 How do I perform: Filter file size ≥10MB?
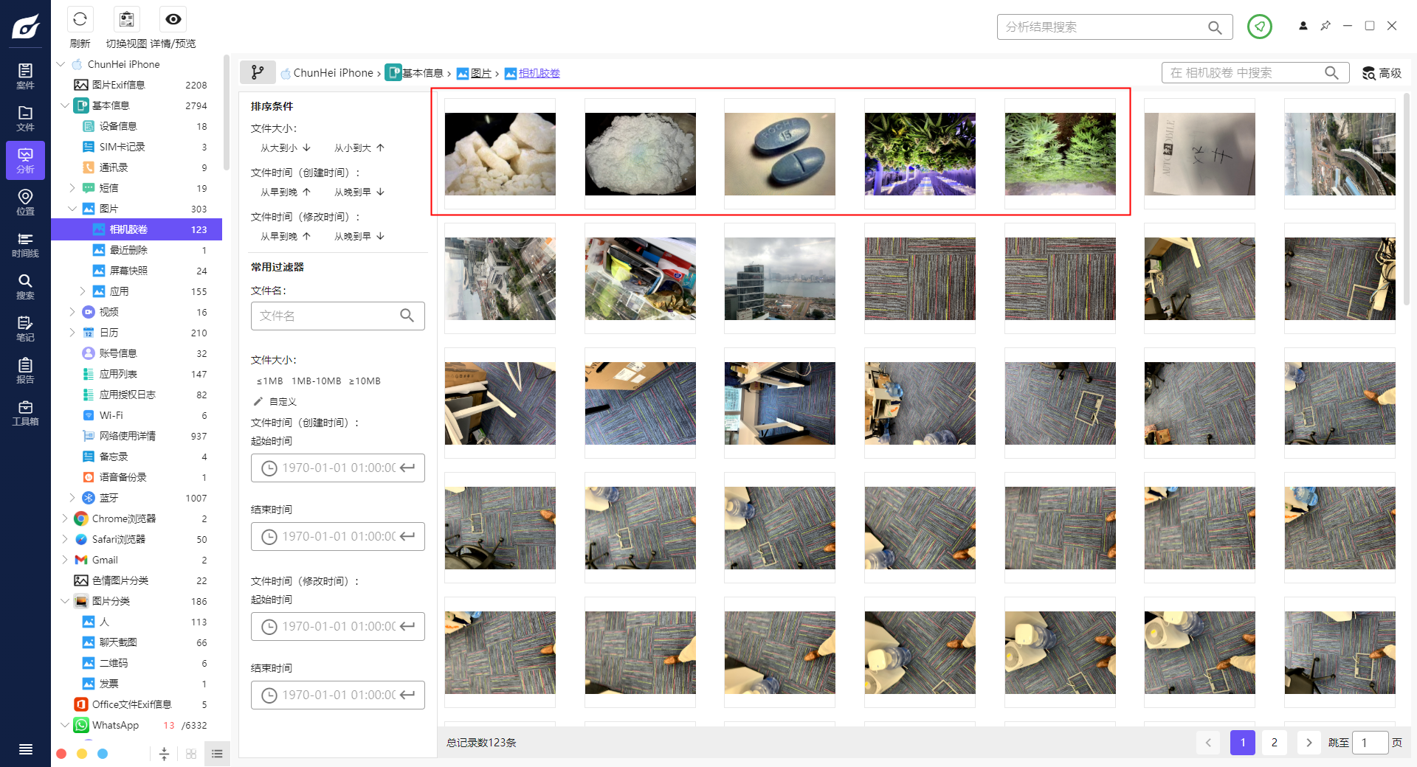(365, 381)
